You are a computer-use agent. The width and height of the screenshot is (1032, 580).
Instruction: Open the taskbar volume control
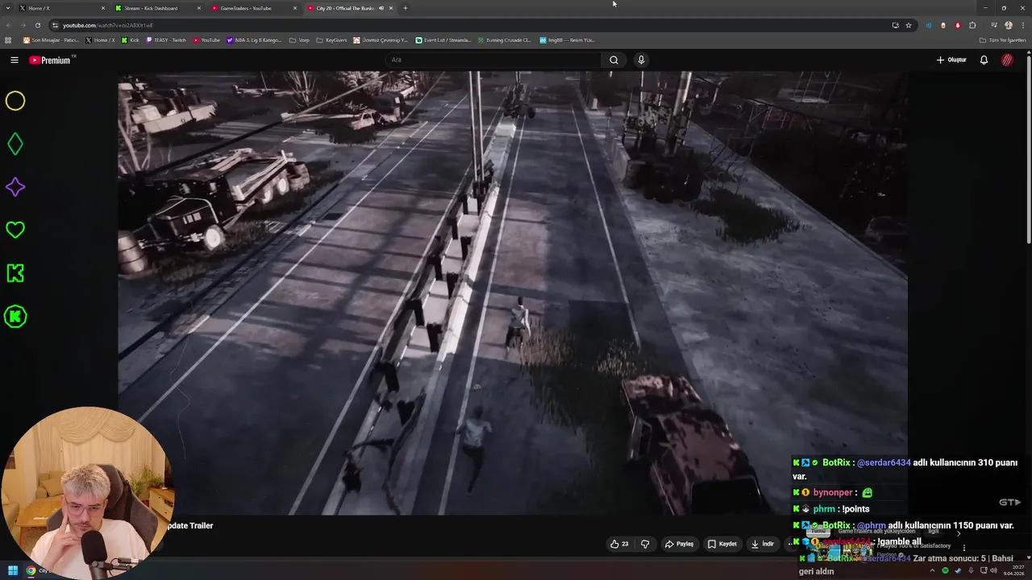(x=995, y=570)
